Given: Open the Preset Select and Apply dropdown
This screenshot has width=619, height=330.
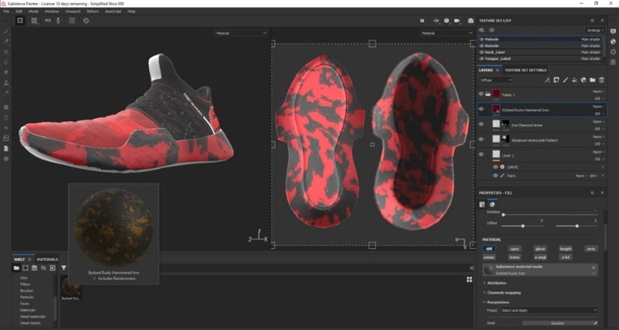Looking at the screenshot, I should pyautogui.click(x=548, y=310).
